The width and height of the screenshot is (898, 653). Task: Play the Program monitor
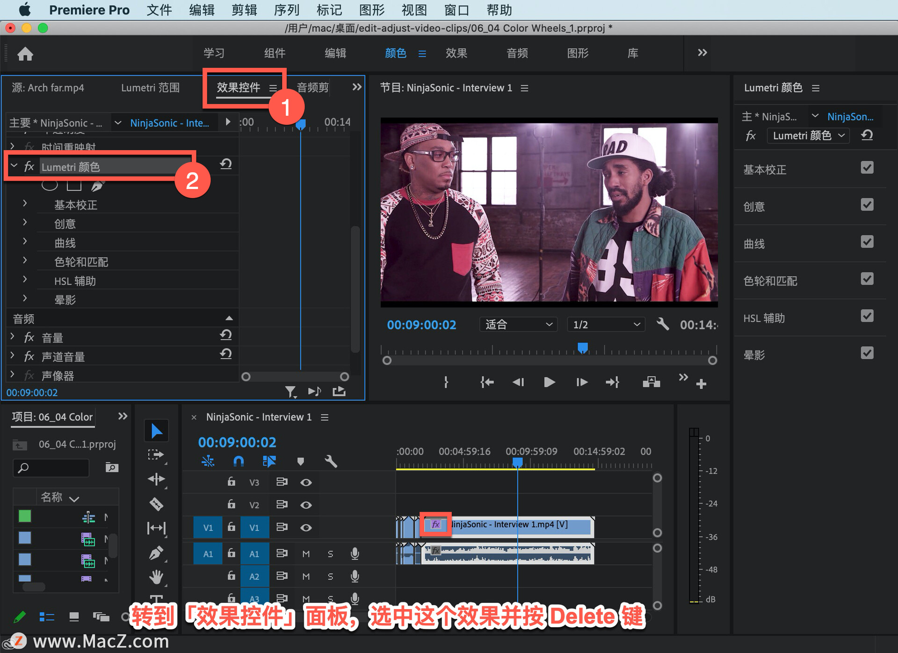(x=550, y=383)
